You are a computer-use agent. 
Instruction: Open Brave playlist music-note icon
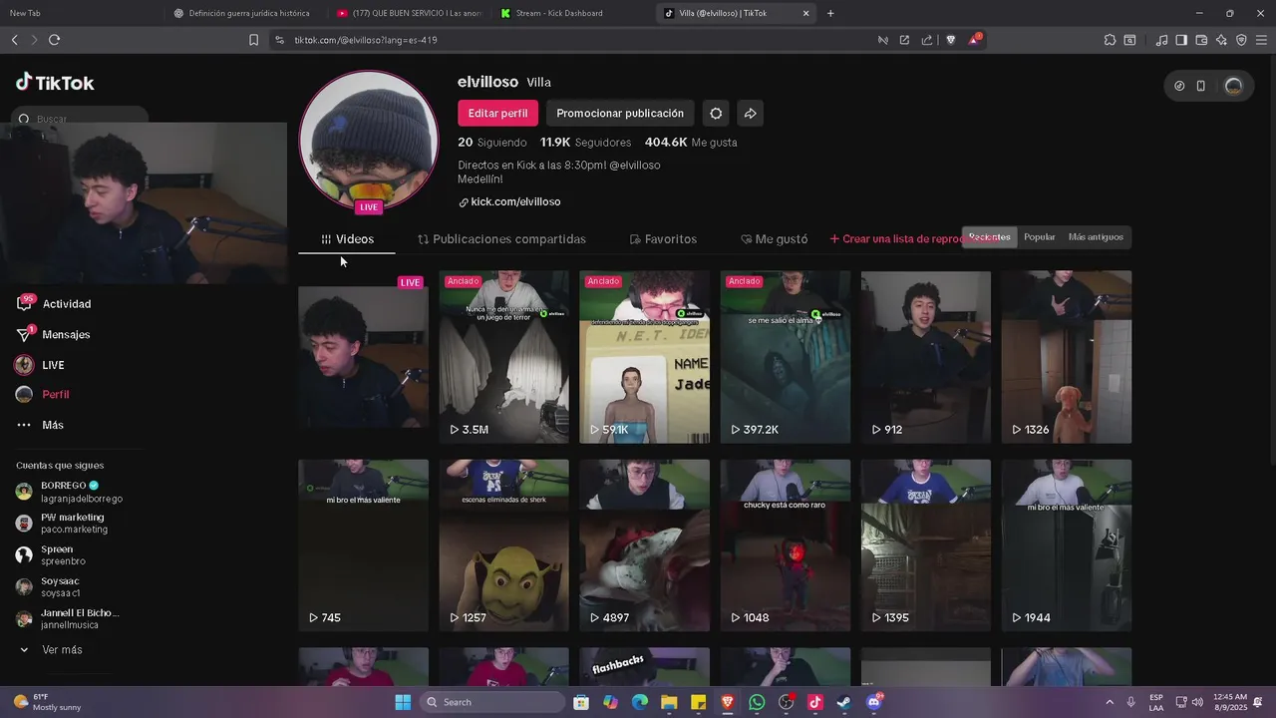(x=1161, y=40)
